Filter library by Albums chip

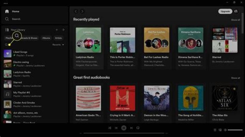(46, 38)
